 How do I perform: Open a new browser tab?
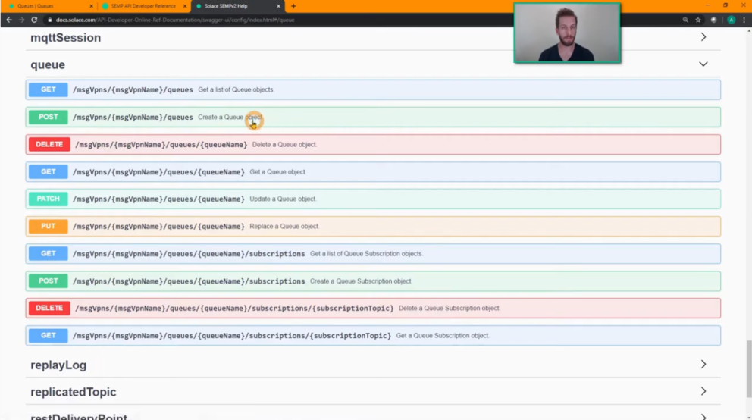point(293,6)
